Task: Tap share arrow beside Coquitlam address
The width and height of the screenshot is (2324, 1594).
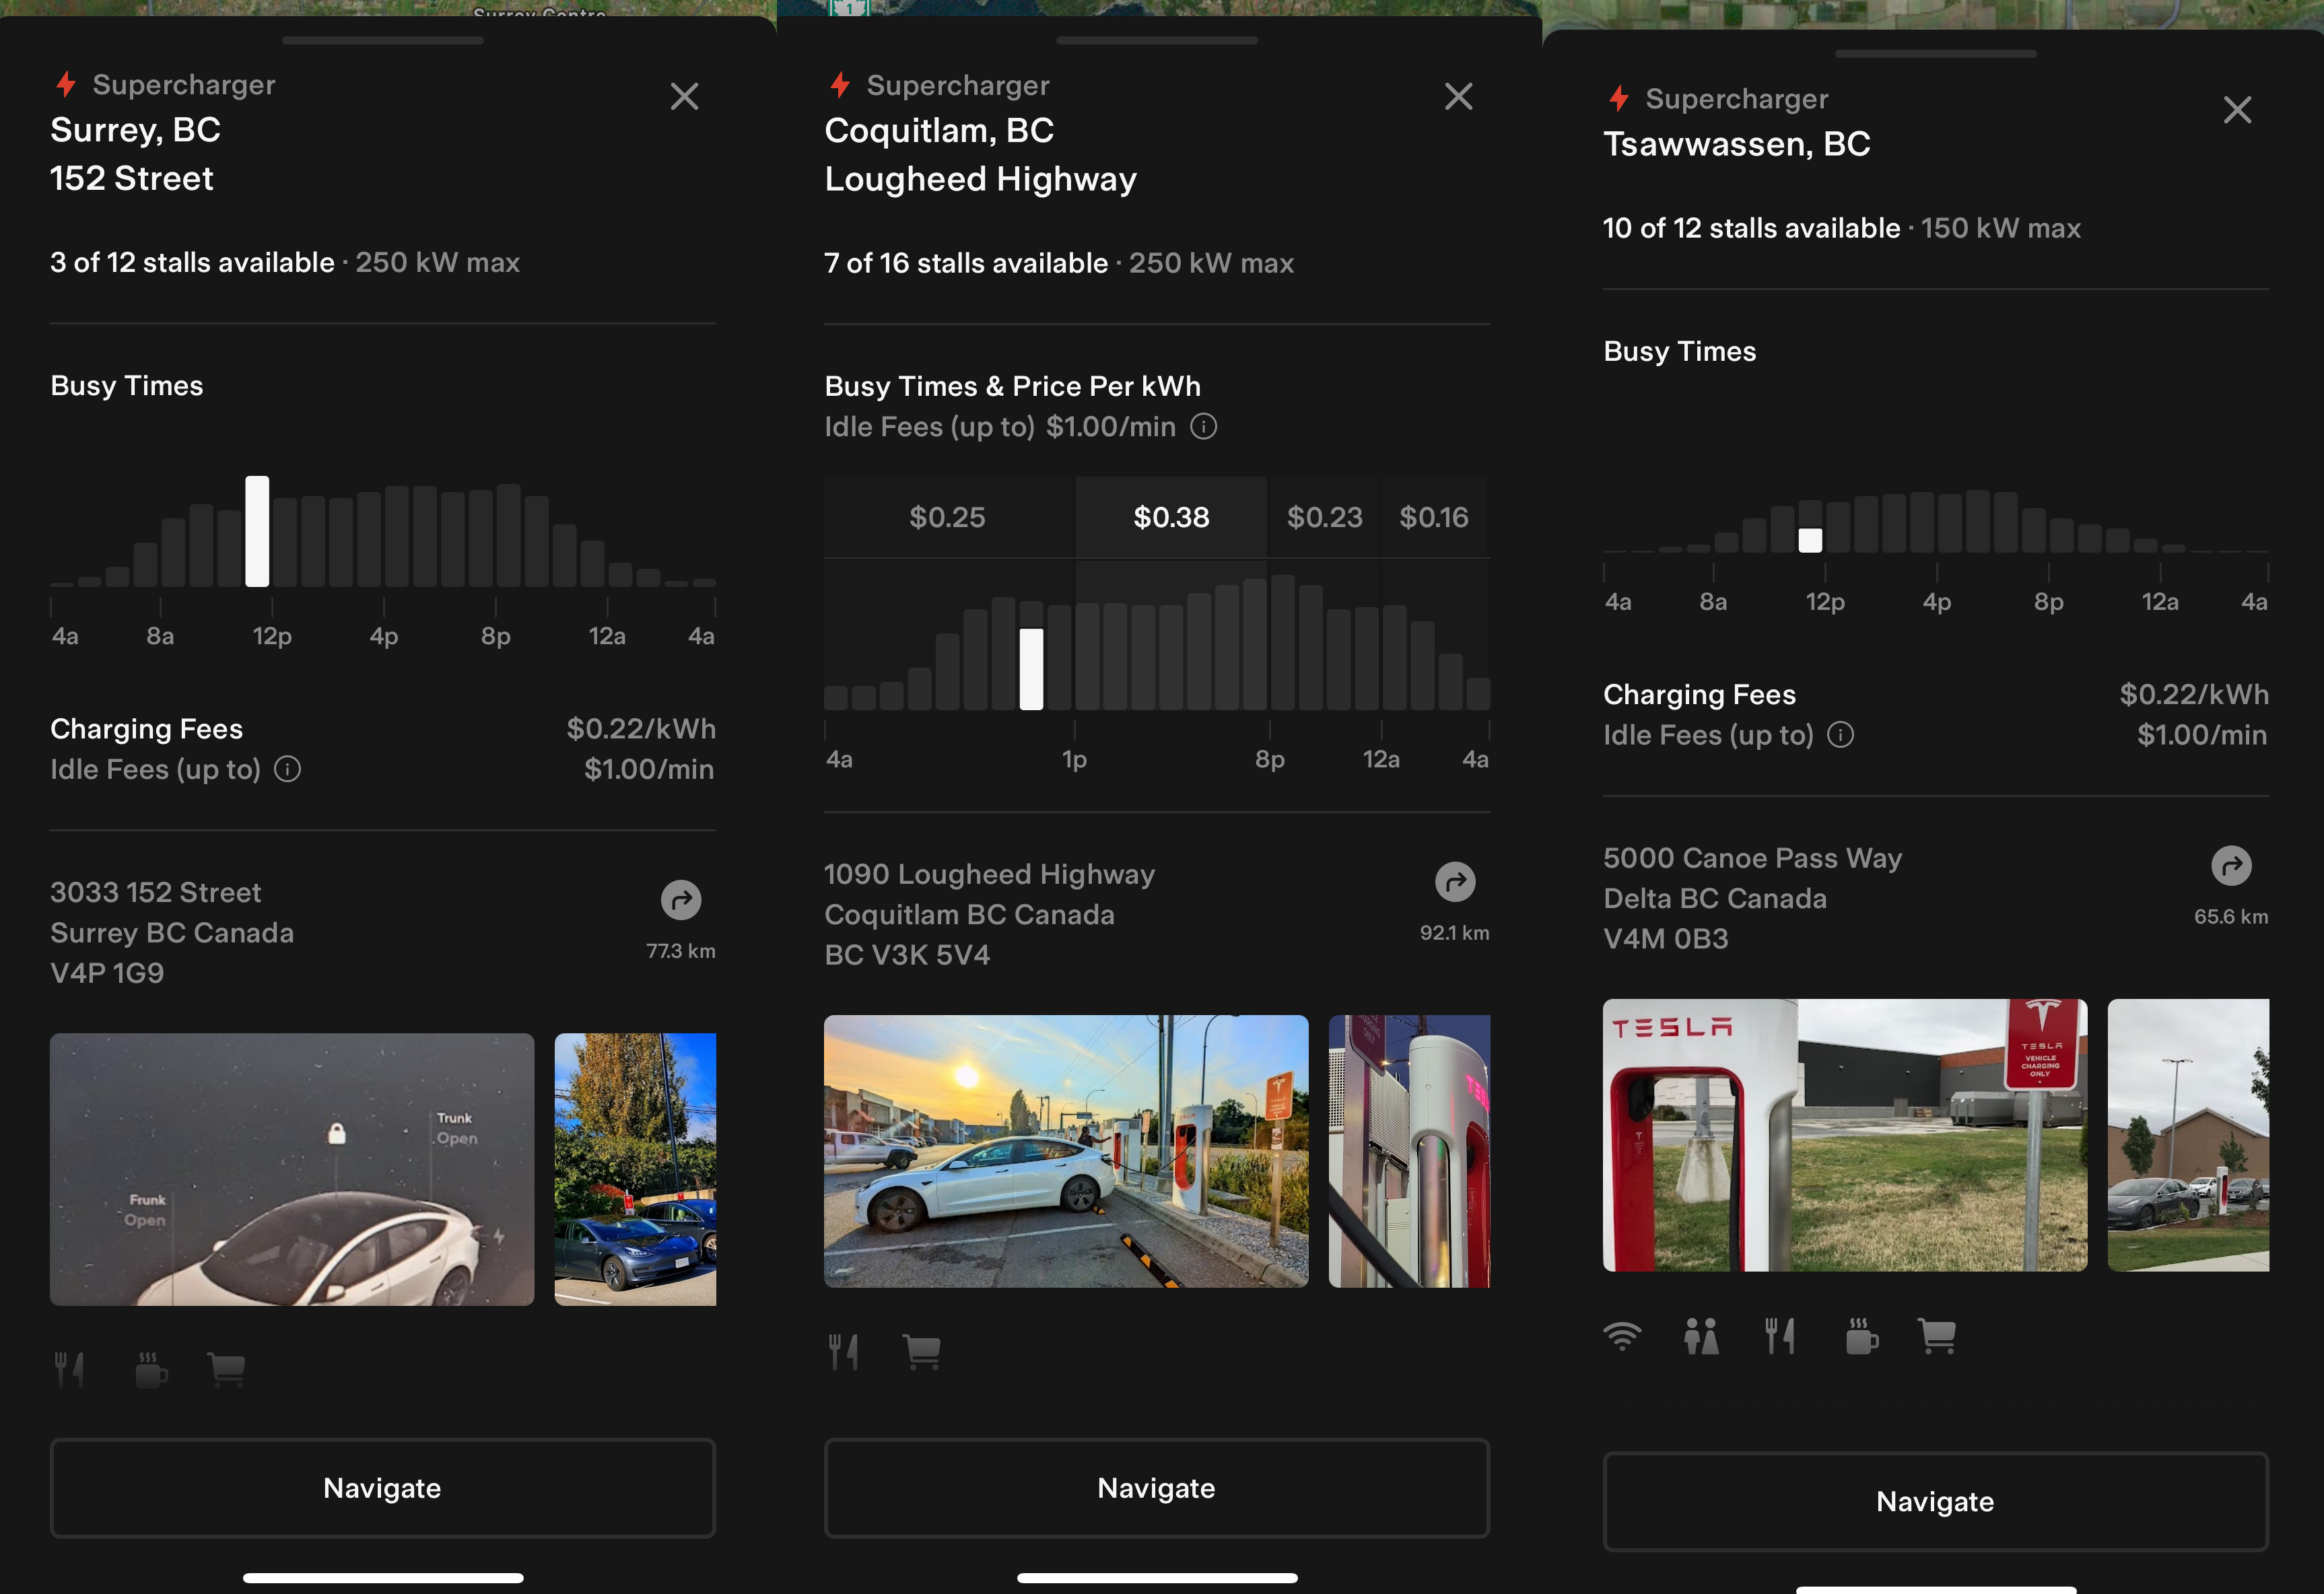Action: [x=1455, y=882]
